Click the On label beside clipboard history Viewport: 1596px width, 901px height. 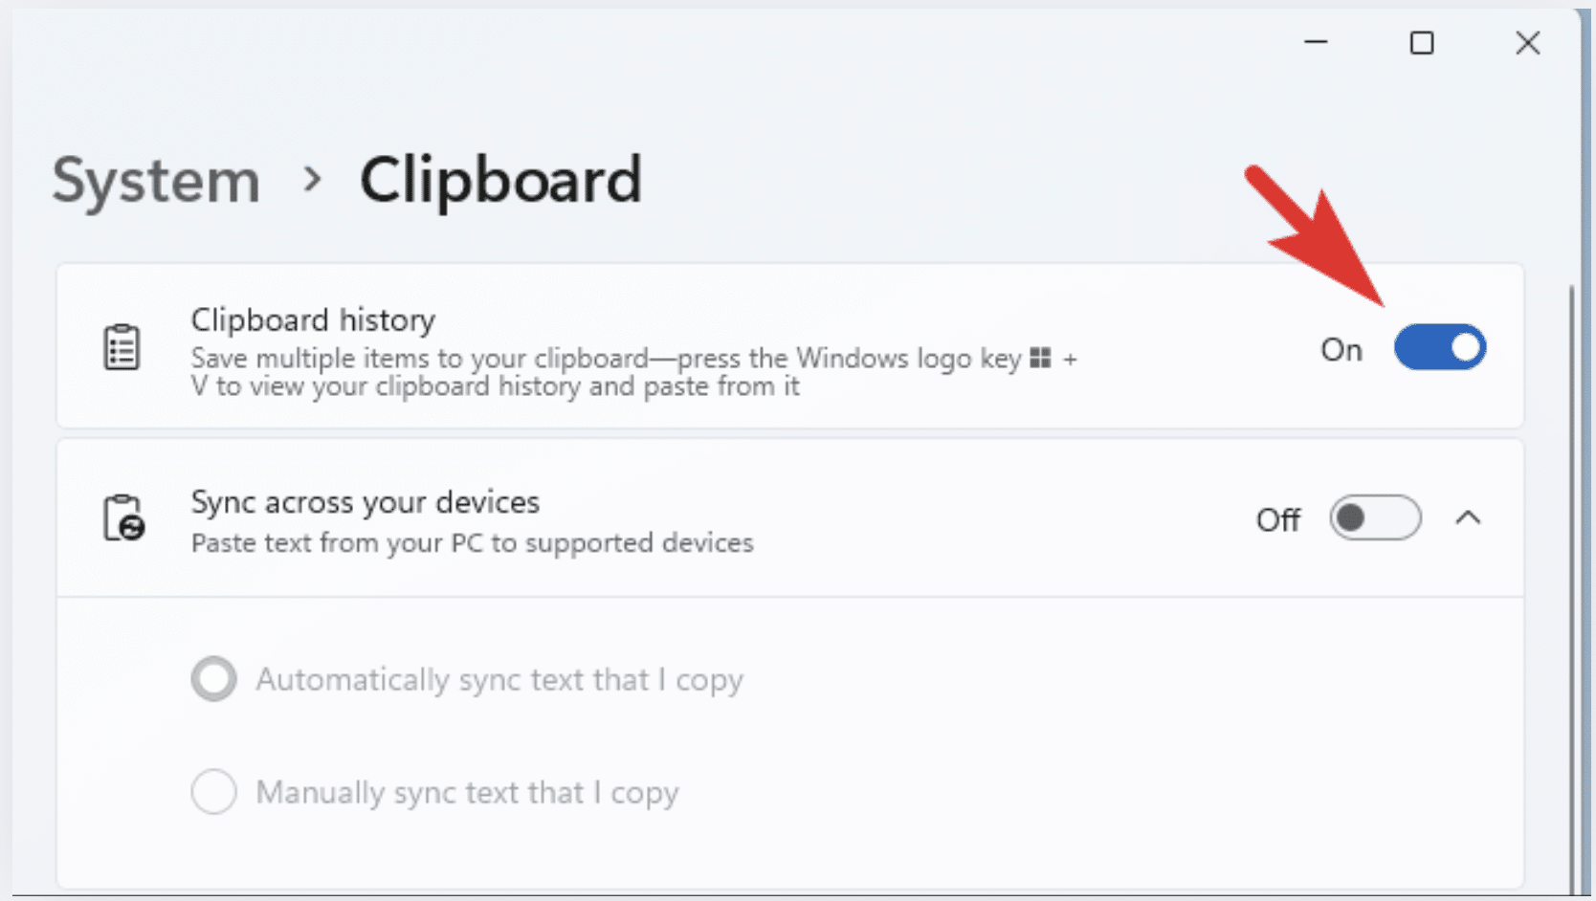(1341, 350)
